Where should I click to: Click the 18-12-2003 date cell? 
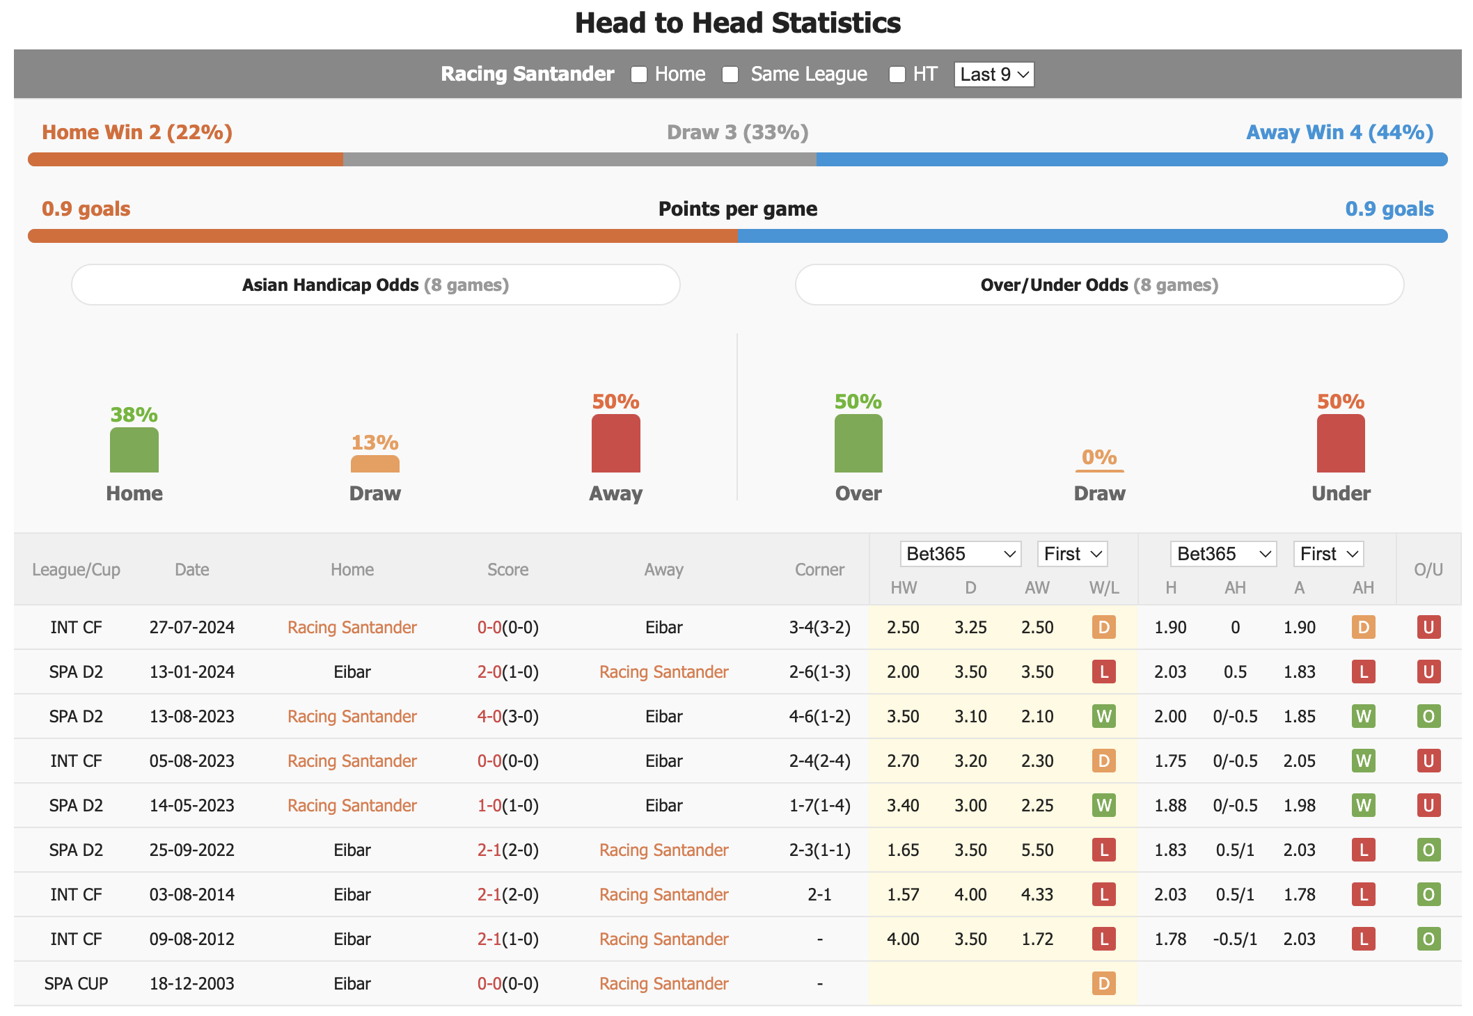pos(192,983)
